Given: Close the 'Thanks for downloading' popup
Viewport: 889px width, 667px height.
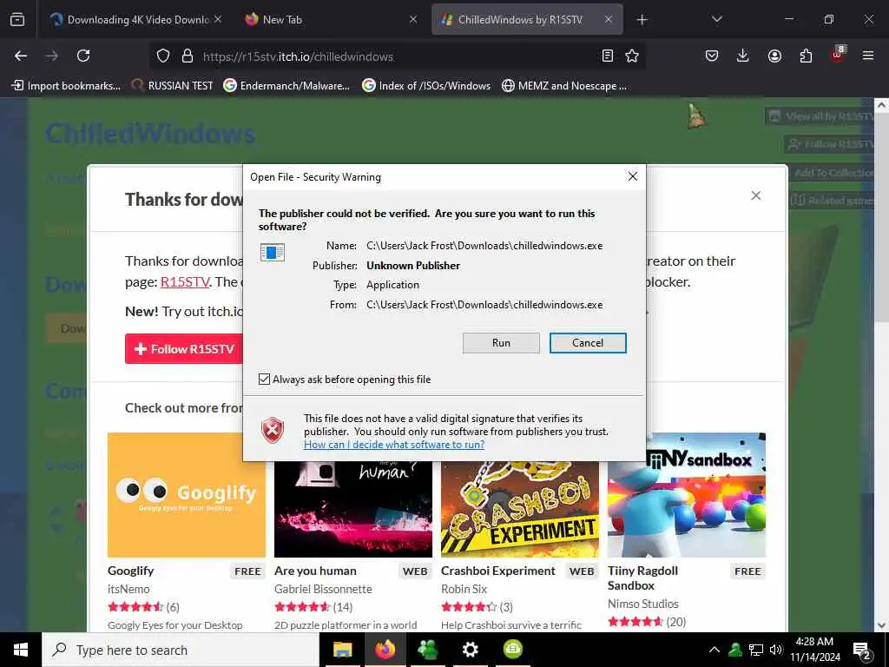Looking at the screenshot, I should [756, 195].
